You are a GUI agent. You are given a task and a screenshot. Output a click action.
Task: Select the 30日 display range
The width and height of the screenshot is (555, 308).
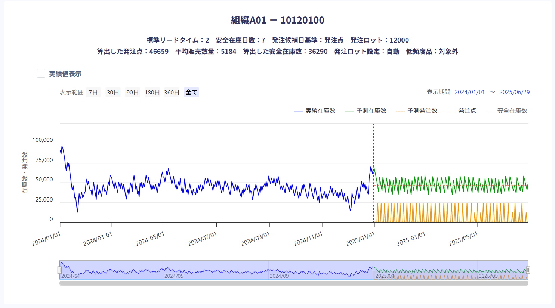[113, 92]
